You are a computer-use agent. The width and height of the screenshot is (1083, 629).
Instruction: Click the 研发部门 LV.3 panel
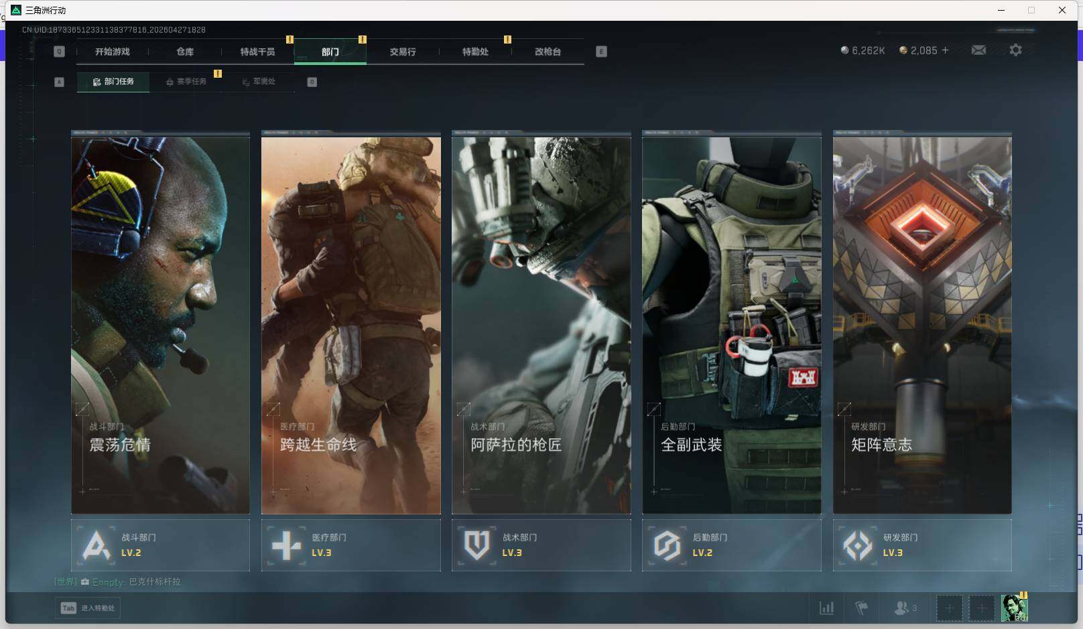click(922, 545)
